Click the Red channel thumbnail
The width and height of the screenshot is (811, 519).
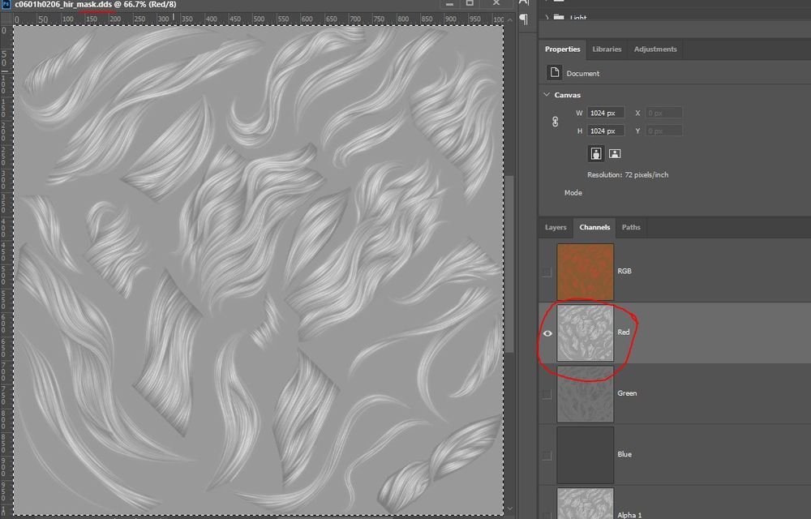[584, 332]
